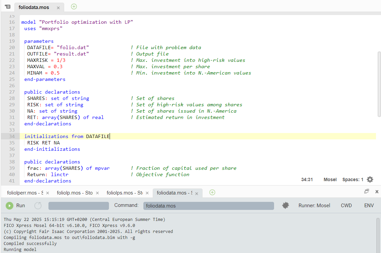The height and width of the screenshot is (253, 381).
Task: Add new editor tab with plus icon
Action: tap(74, 6)
